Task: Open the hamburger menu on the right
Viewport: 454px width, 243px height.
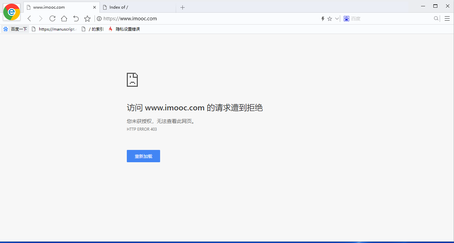Action: click(447, 19)
